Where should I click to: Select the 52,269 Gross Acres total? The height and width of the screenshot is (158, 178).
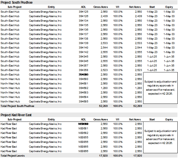click(103, 106)
